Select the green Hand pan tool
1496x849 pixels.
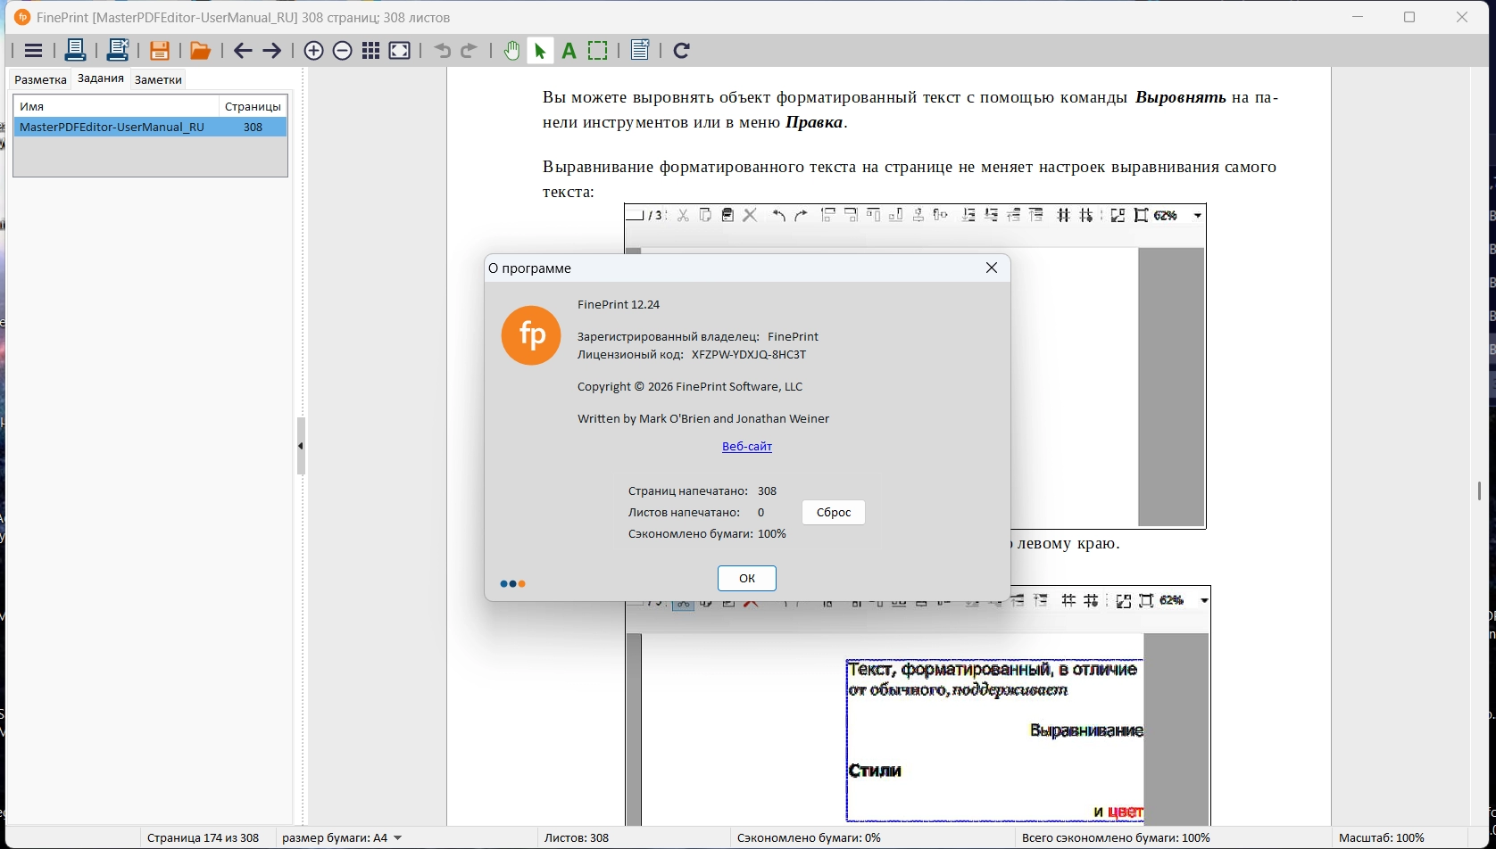[511, 51]
